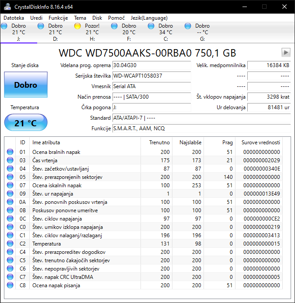Open the Funkcije menu
The width and height of the screenshot is (295, 303).
[x=58, y=18]
